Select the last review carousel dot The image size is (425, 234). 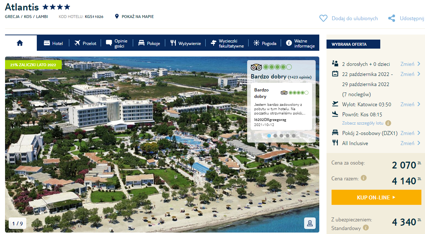(294, 136)
